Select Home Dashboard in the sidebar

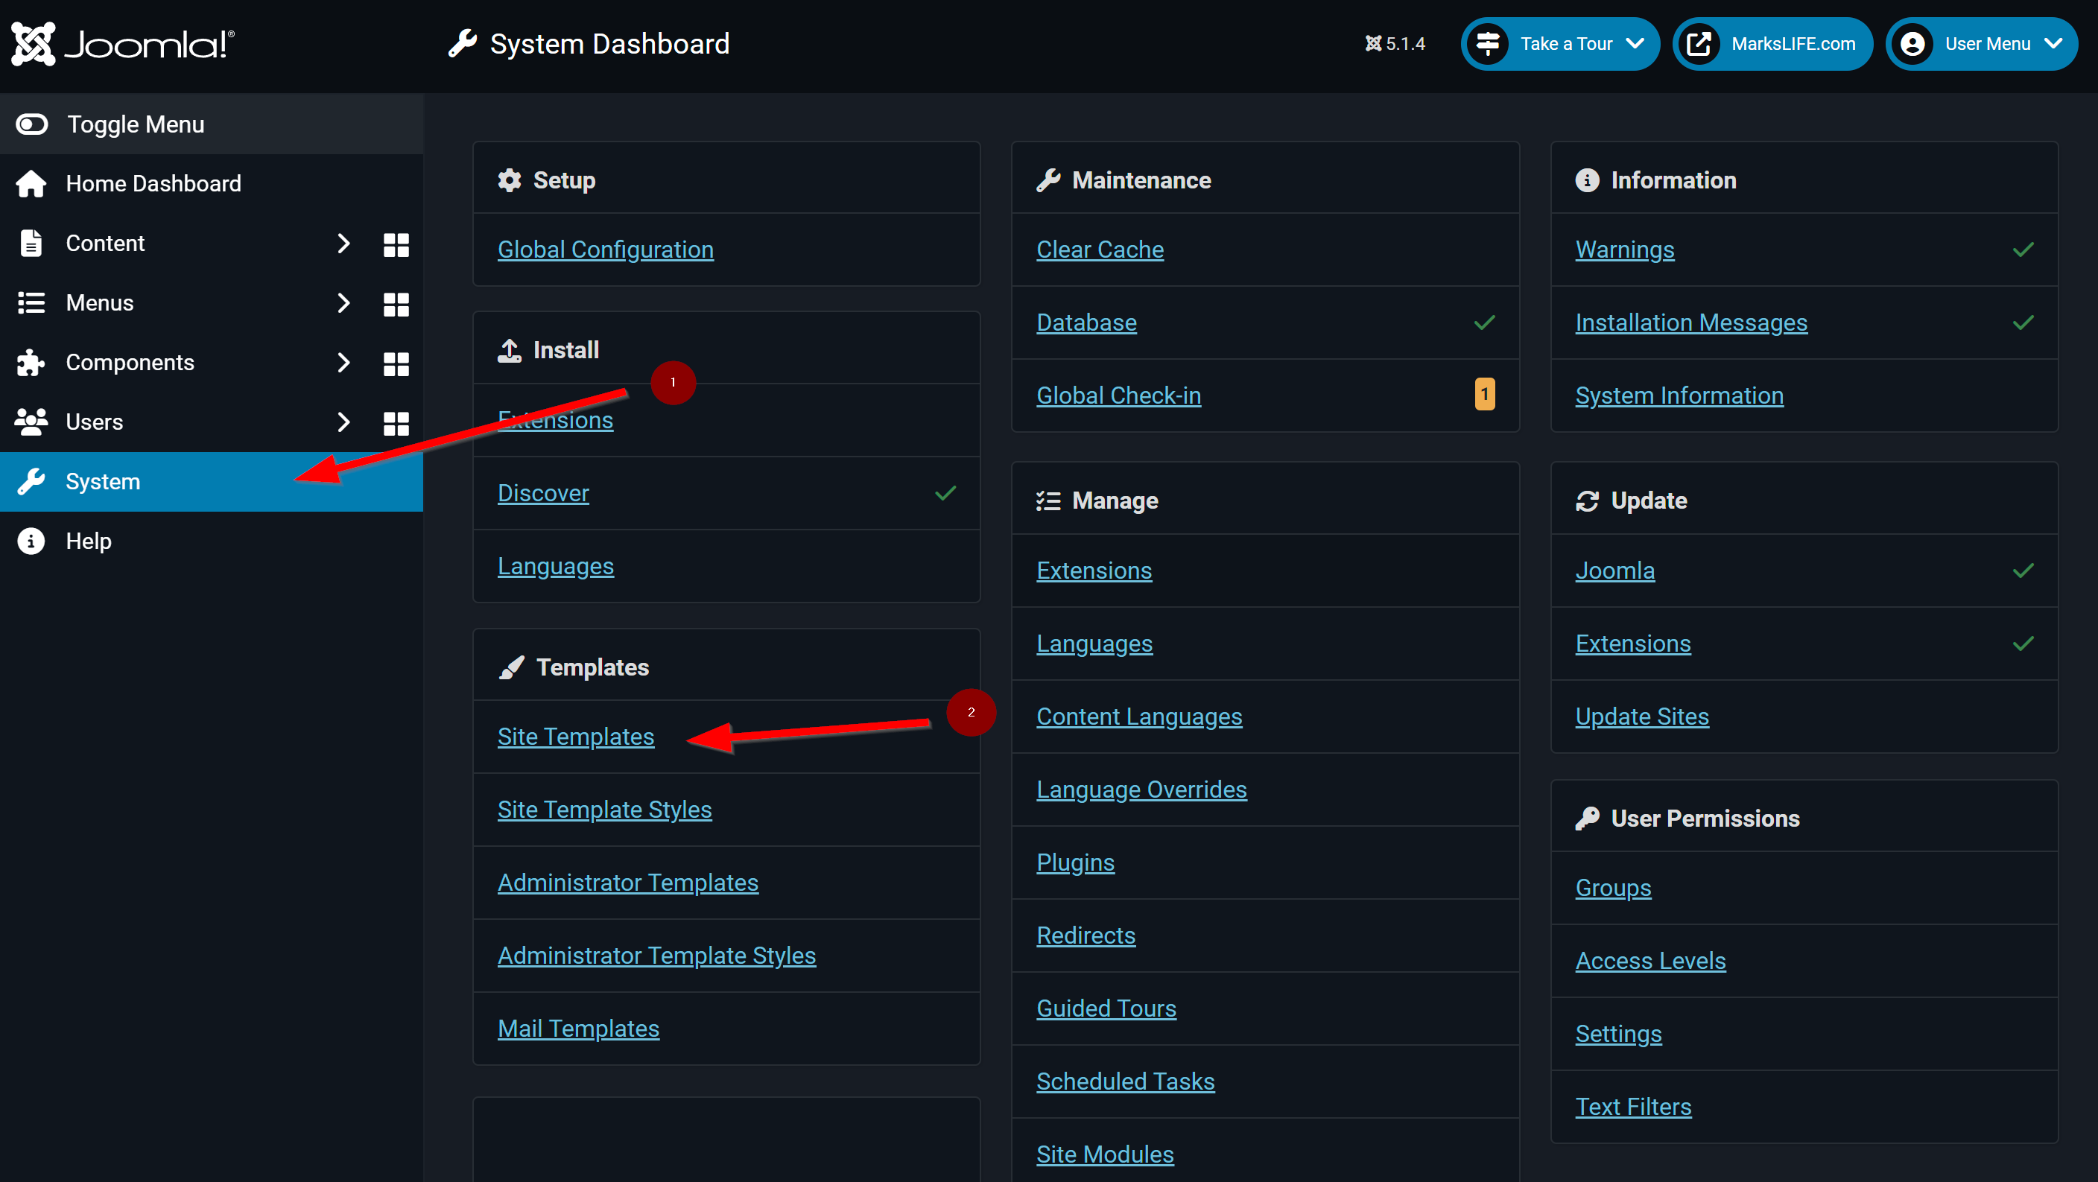tap(153, 184)
